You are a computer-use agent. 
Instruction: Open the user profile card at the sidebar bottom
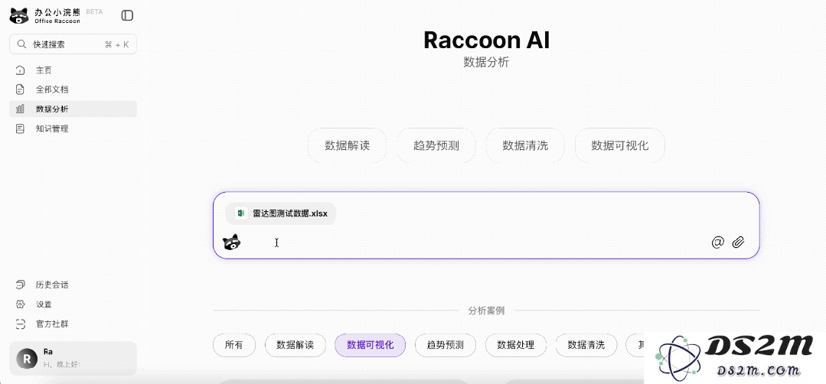coord(73,358)
